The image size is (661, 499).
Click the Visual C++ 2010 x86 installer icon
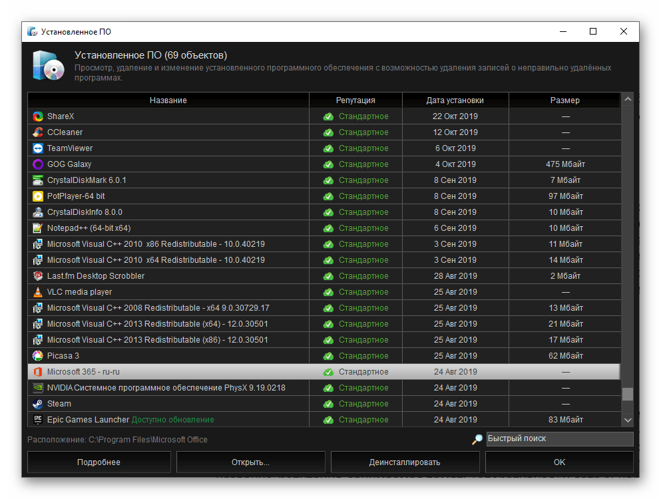38,244
